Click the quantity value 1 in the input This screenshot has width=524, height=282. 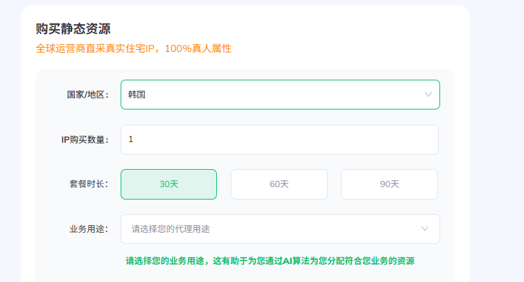click(x=131, y=139)
